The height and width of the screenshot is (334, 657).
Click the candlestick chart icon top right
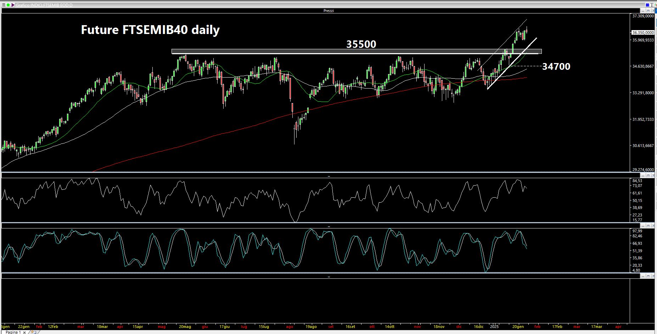point(656,5)
